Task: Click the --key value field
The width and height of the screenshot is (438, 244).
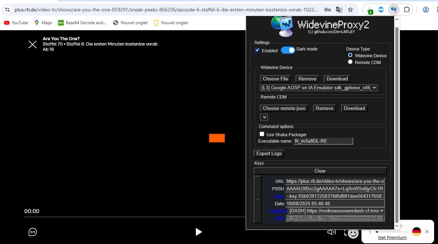Action: click(x=335, y=196)
